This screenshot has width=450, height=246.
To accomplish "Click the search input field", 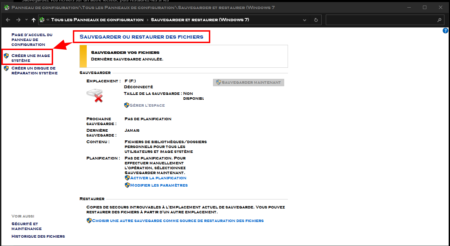I will [380, 20].
